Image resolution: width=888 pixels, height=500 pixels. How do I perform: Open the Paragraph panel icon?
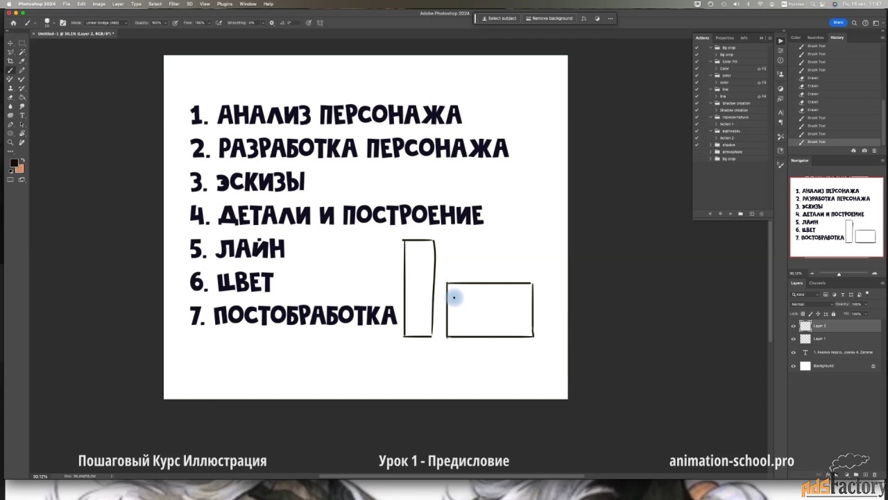pos(780,122)
